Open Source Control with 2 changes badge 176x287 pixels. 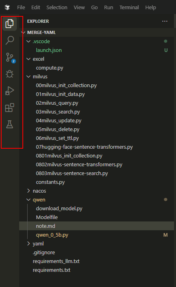(x=10, y=58)
